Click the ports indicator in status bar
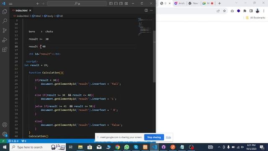Screen dimensions: 268x151 24,141
